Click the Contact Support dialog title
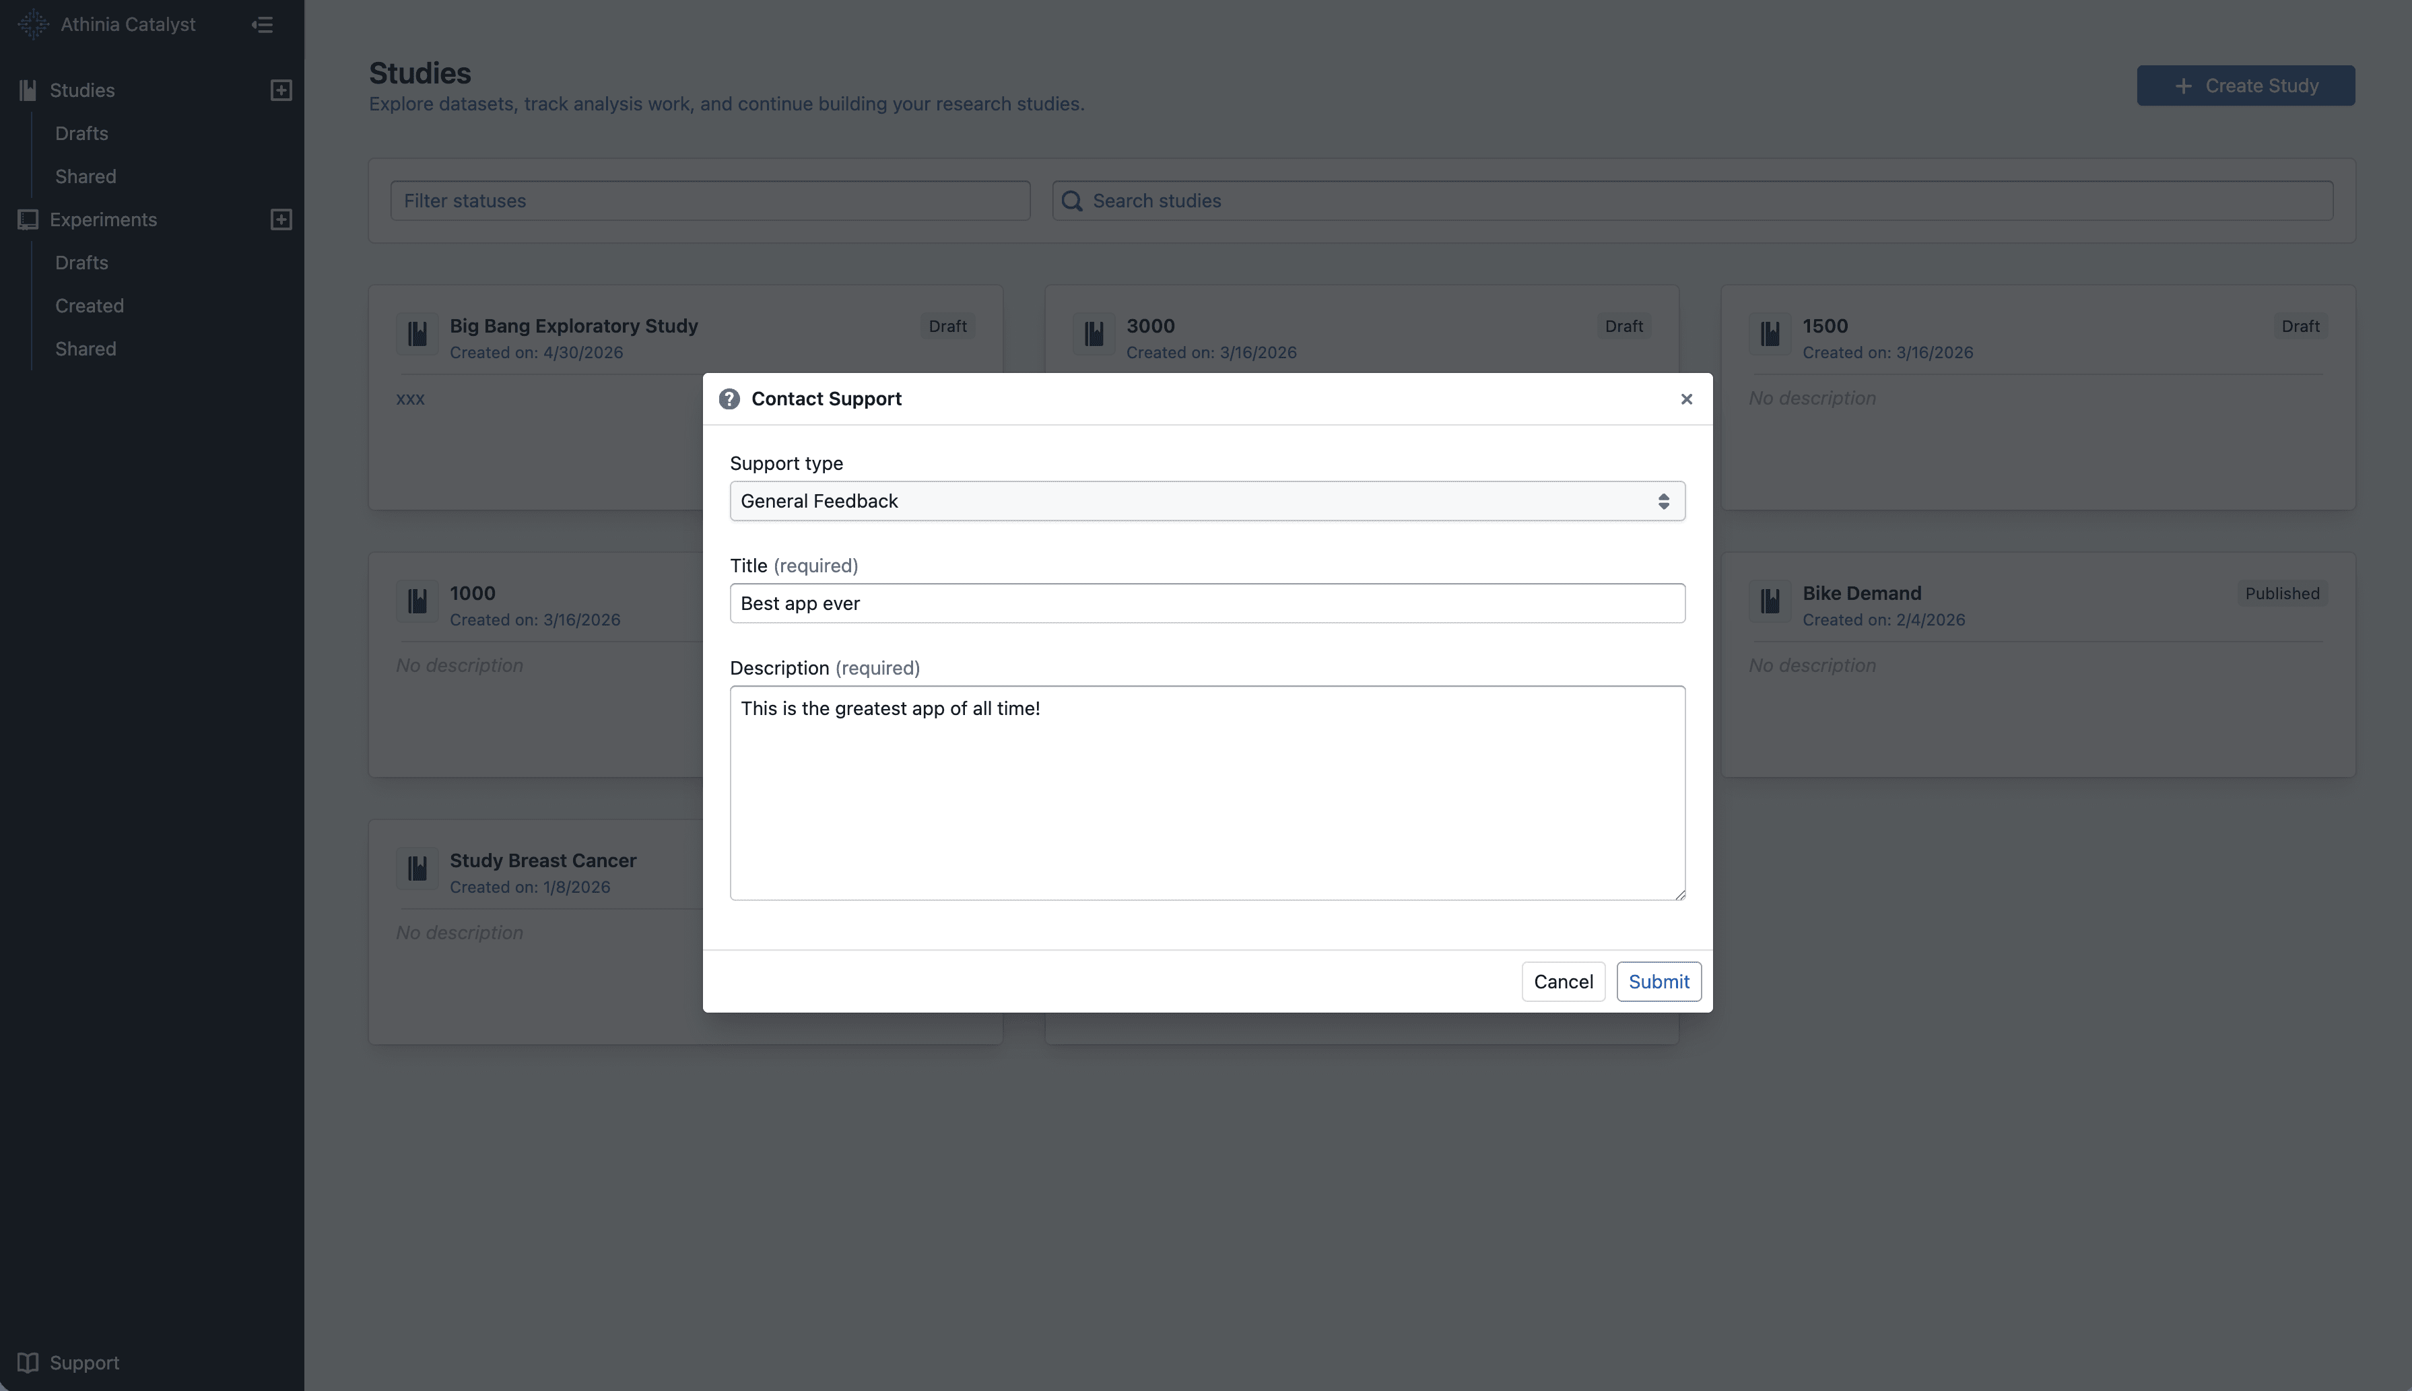This screenshot has height=1391, width=2412. click(826, 399)
